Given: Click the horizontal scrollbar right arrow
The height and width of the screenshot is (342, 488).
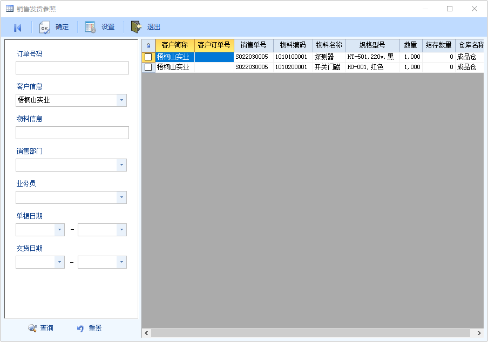Looking at the screenshot, I should point(479,333).
